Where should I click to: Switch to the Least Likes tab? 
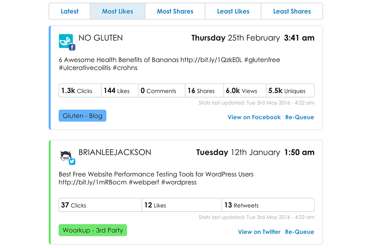(233, 11)
